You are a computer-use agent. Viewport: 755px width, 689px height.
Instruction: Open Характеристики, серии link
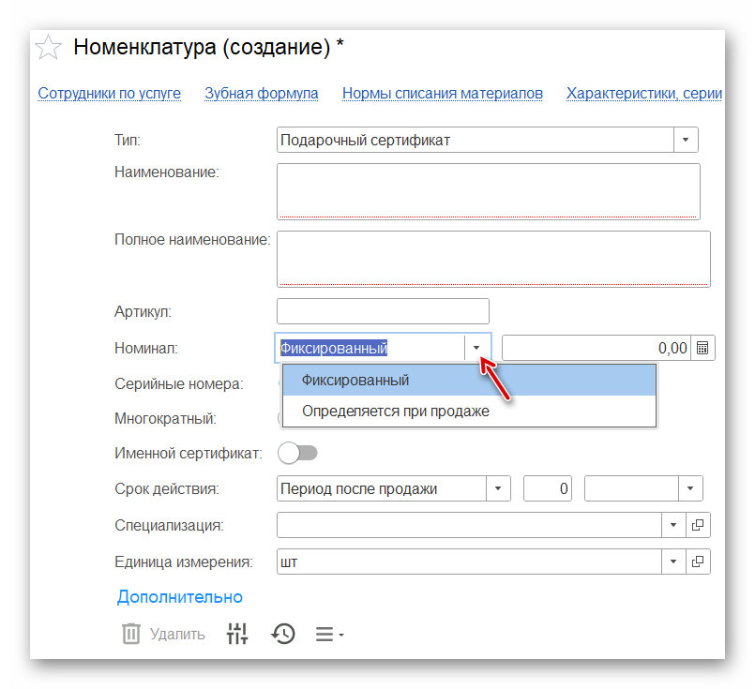tap(644, 94)
